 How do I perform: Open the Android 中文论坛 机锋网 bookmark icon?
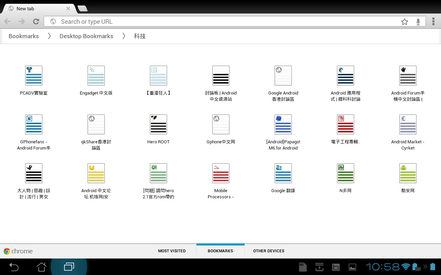point(96,173)
